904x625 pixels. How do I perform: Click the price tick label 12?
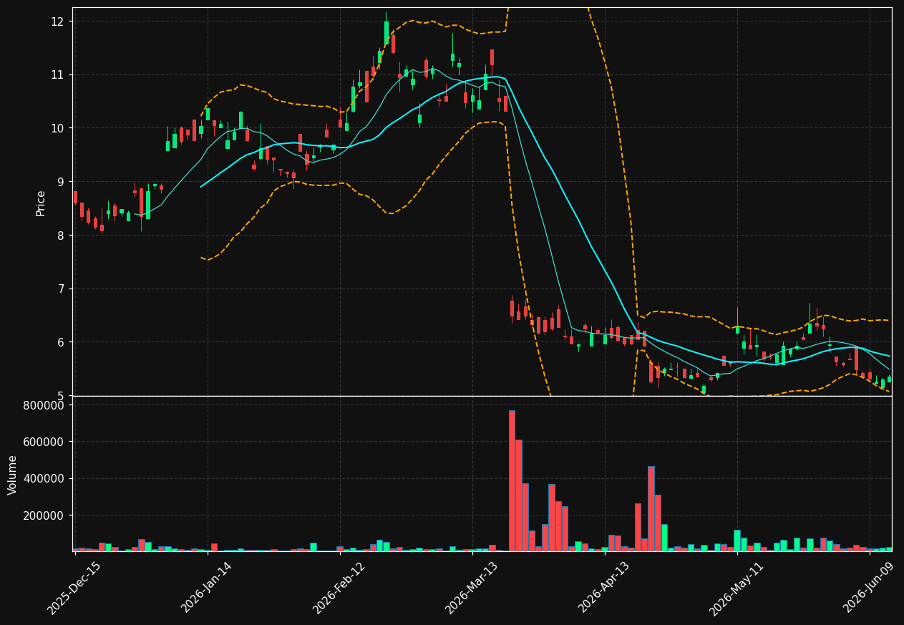(x=57, y=21)
